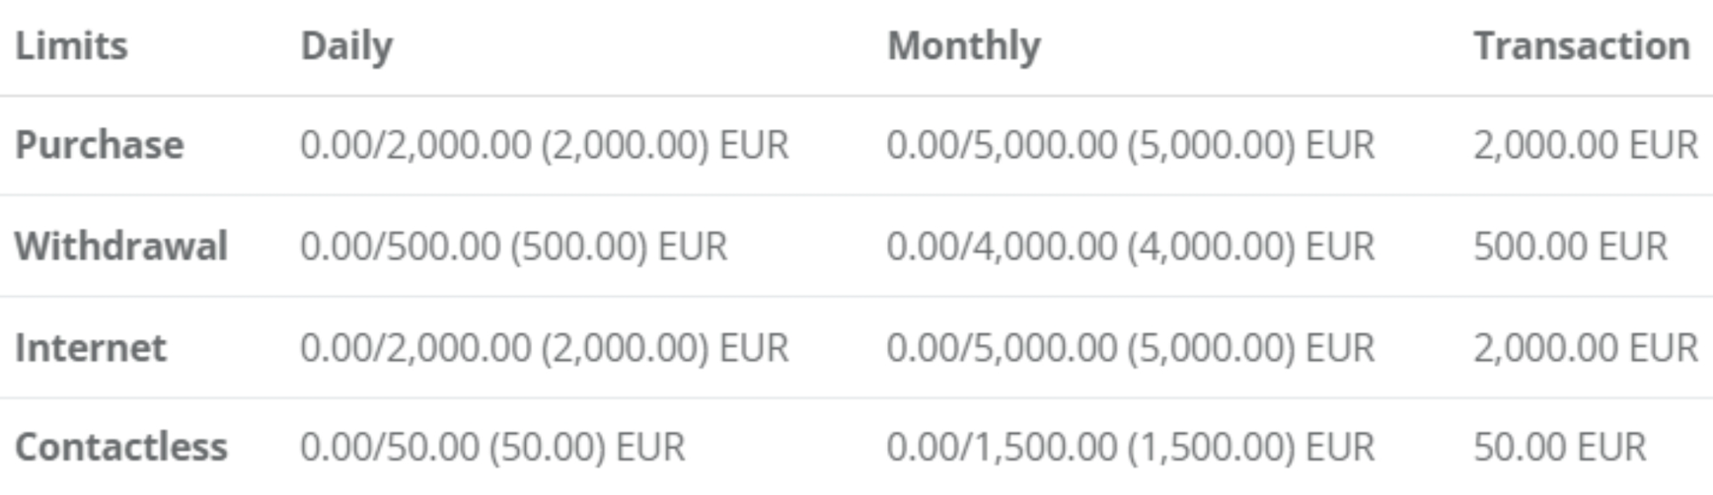Select the Internet row label
Screen dimensions: 1713x495
coord(91,348)
